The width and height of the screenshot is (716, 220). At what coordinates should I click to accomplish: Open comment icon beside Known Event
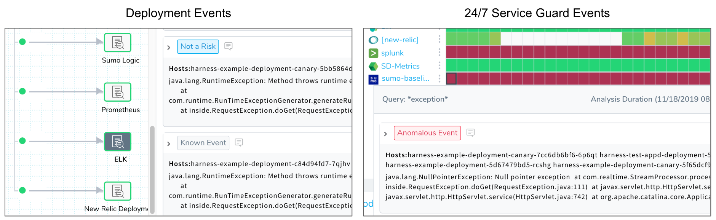239,142
